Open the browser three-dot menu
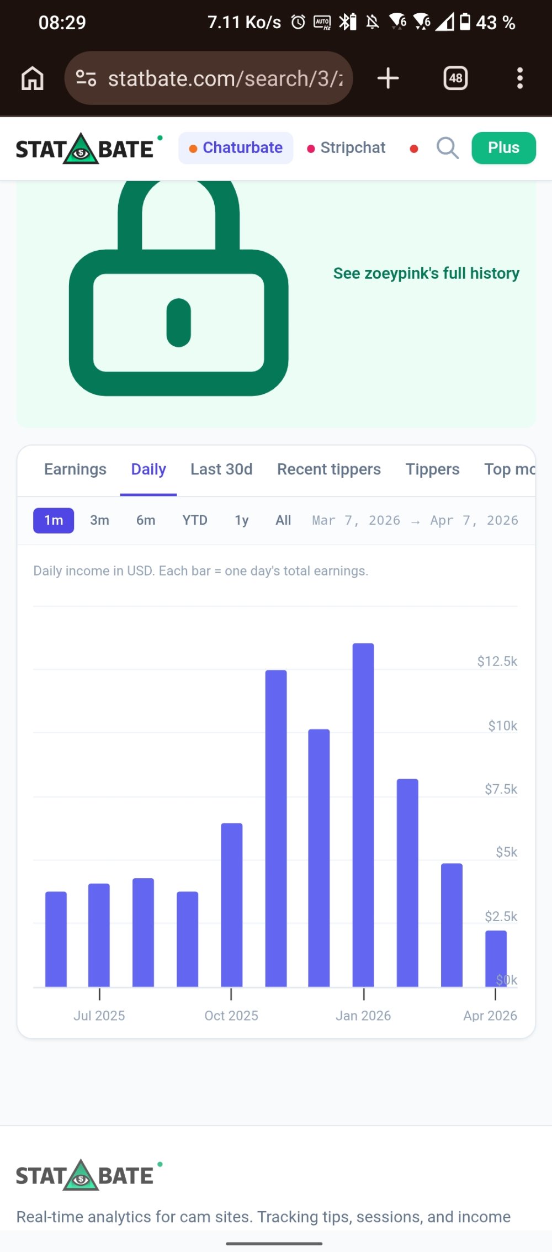The height and width of the screenshot is (1252, 552). point(519,78)
